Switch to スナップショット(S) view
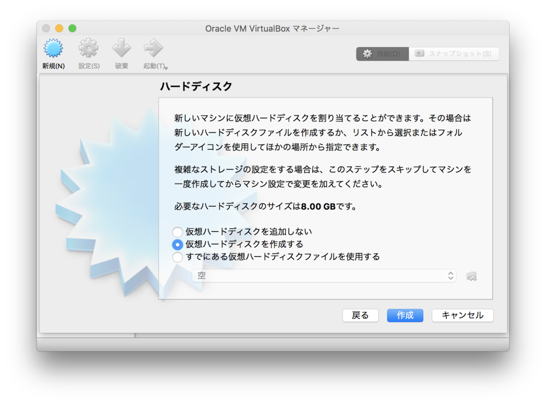The height and width of the screenshot is (404, 546). [454, 54]
